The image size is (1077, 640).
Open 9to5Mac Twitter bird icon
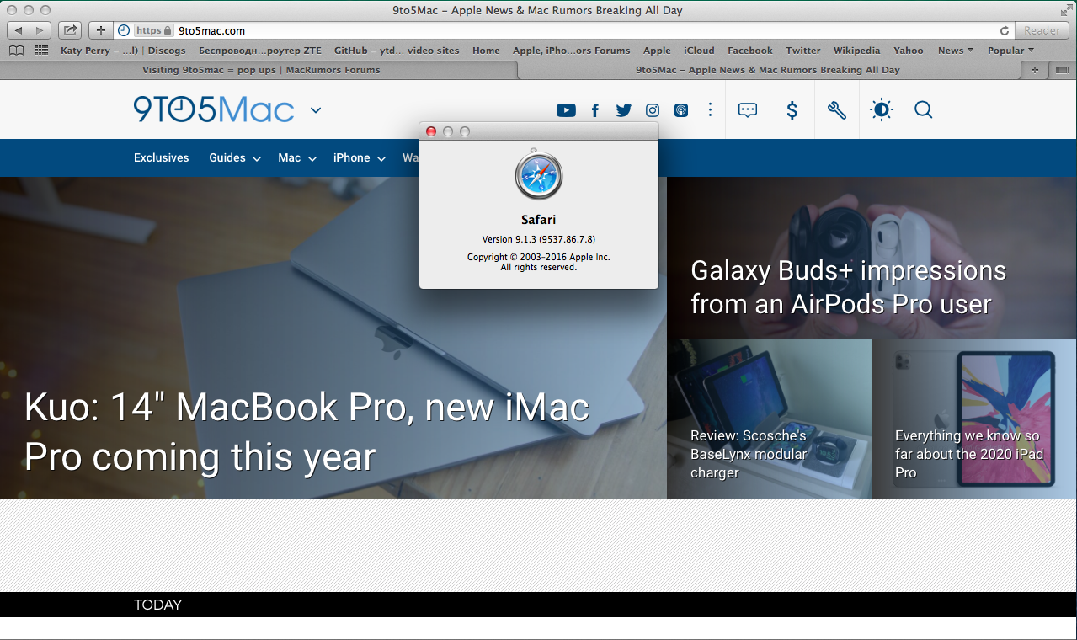coord(623,110)
